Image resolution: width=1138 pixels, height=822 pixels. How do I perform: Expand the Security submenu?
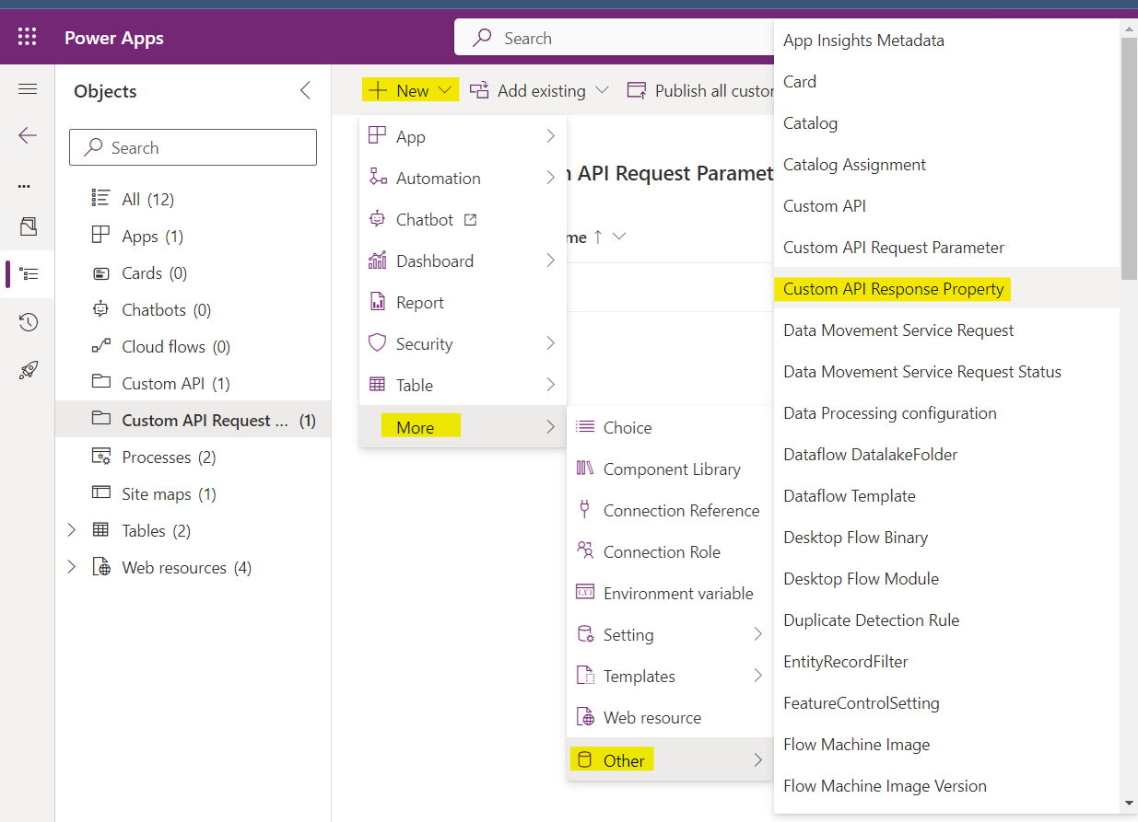coord(551,343)
